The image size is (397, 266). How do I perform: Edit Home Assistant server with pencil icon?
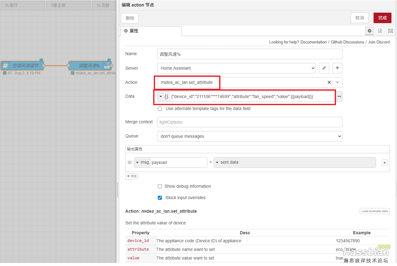click(324, 68)
